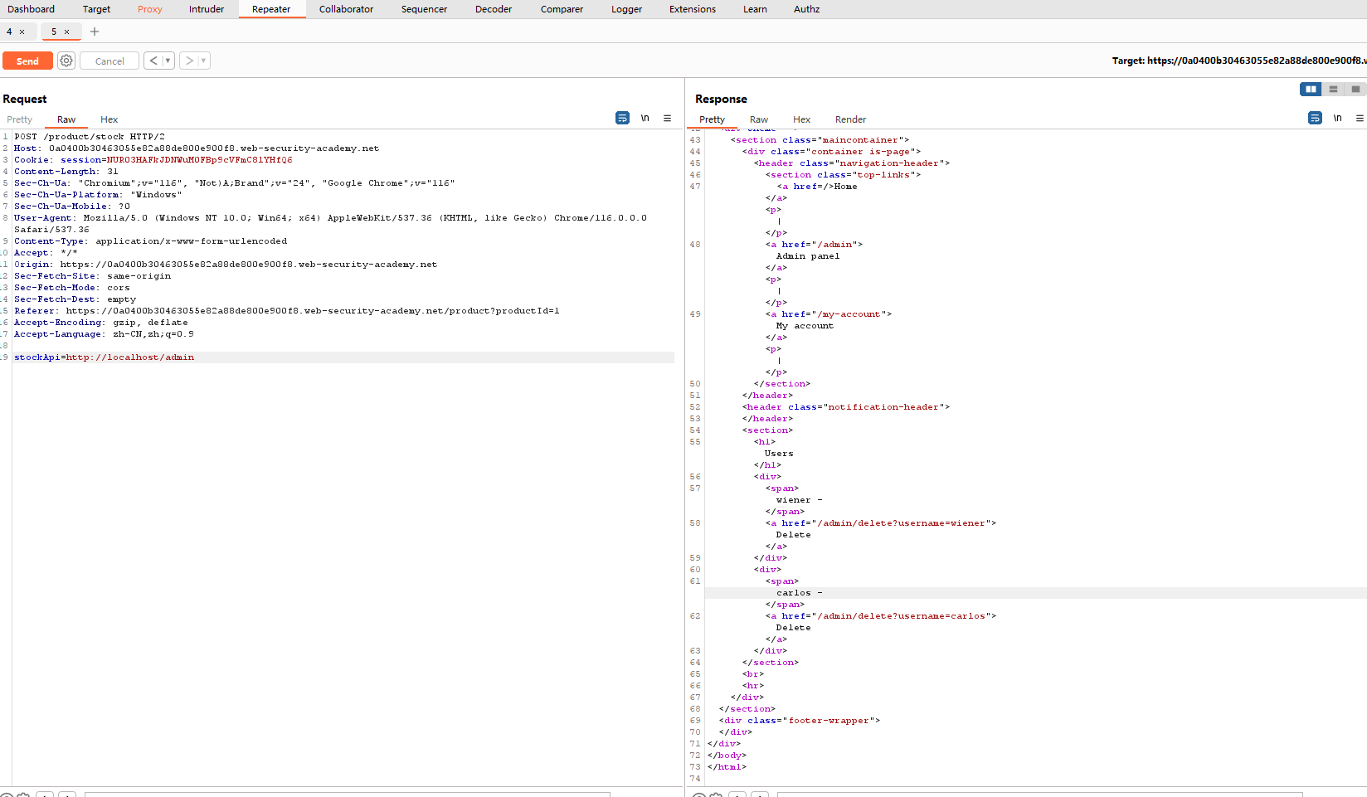This screenshot has height=797, width=1367.
Task: Open the Collaborator tab
Action: [x=346, y=9]
